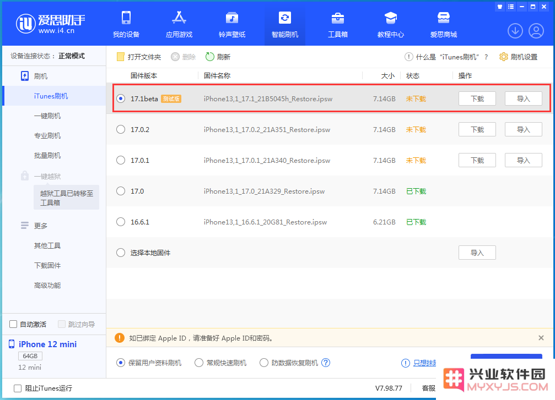Click the greyed-out 删除 delete button

click(184, 57)
